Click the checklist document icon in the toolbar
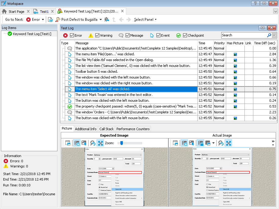Image resolution: width=279 pixels, height=209 pixels. pos(50,20)
